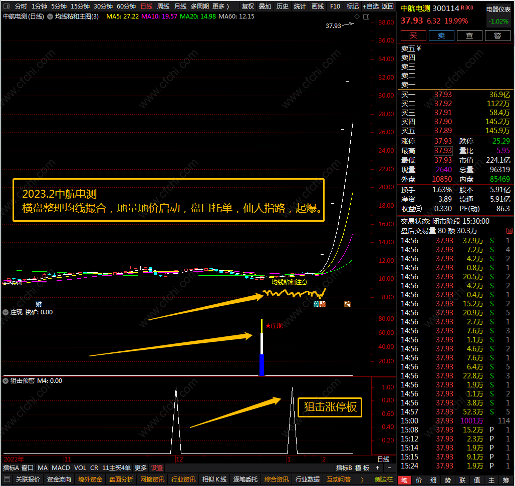Expand more bottom tabs with chevron arrow
515x486 pixels.
362,479
